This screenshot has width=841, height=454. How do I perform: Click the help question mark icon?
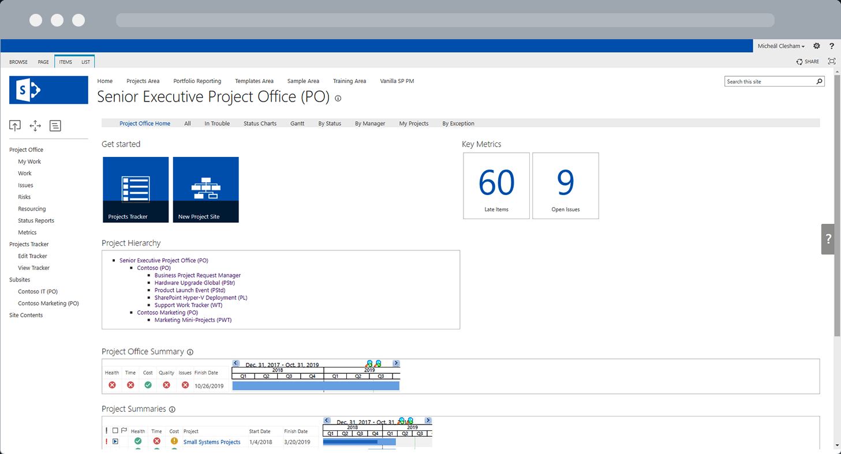pyautogui.click(x=832, y=46)
